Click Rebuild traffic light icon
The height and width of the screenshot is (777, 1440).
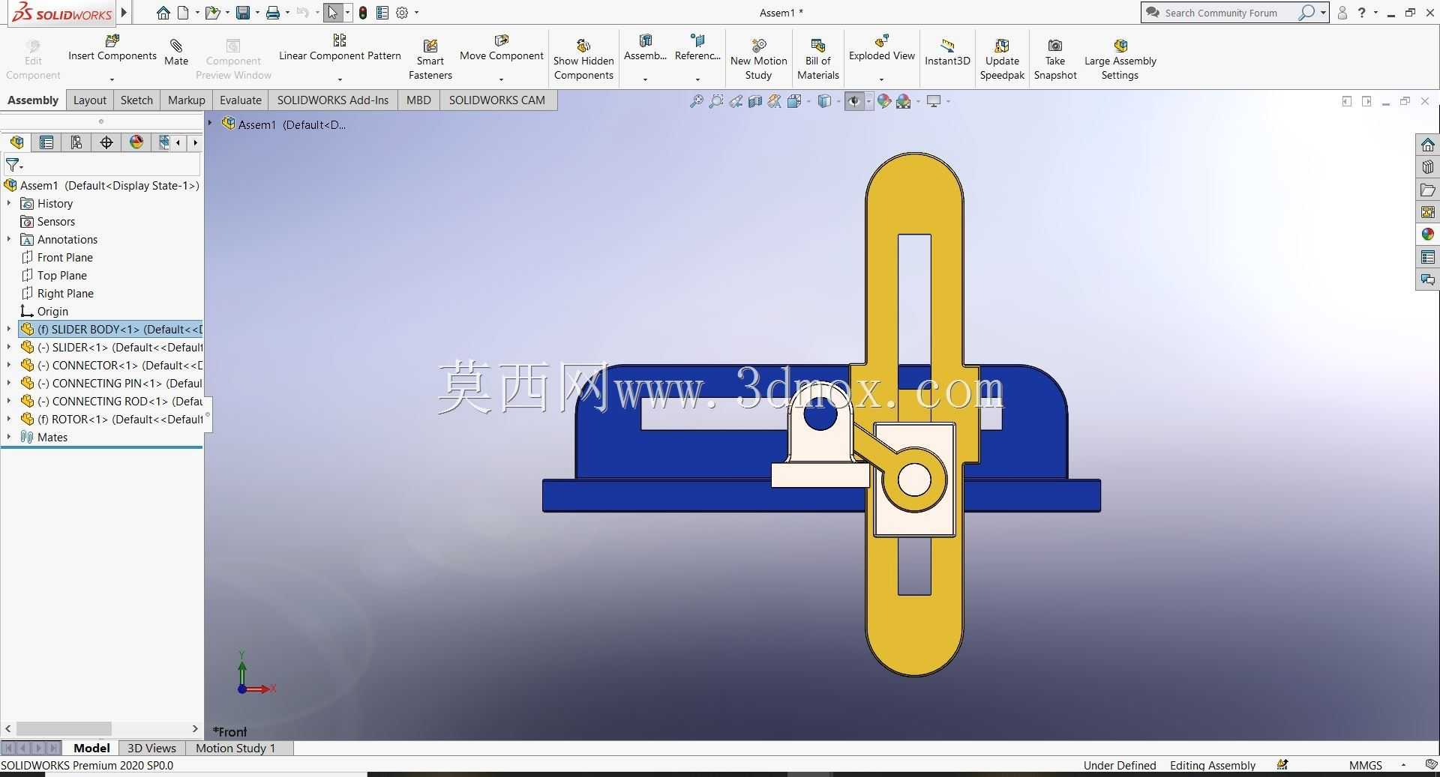pos(363,13)
